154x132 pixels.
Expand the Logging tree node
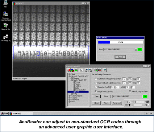tap(70, 98)
